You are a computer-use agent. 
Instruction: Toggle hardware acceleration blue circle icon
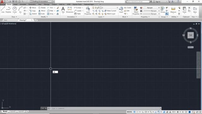tap(190, 112)
